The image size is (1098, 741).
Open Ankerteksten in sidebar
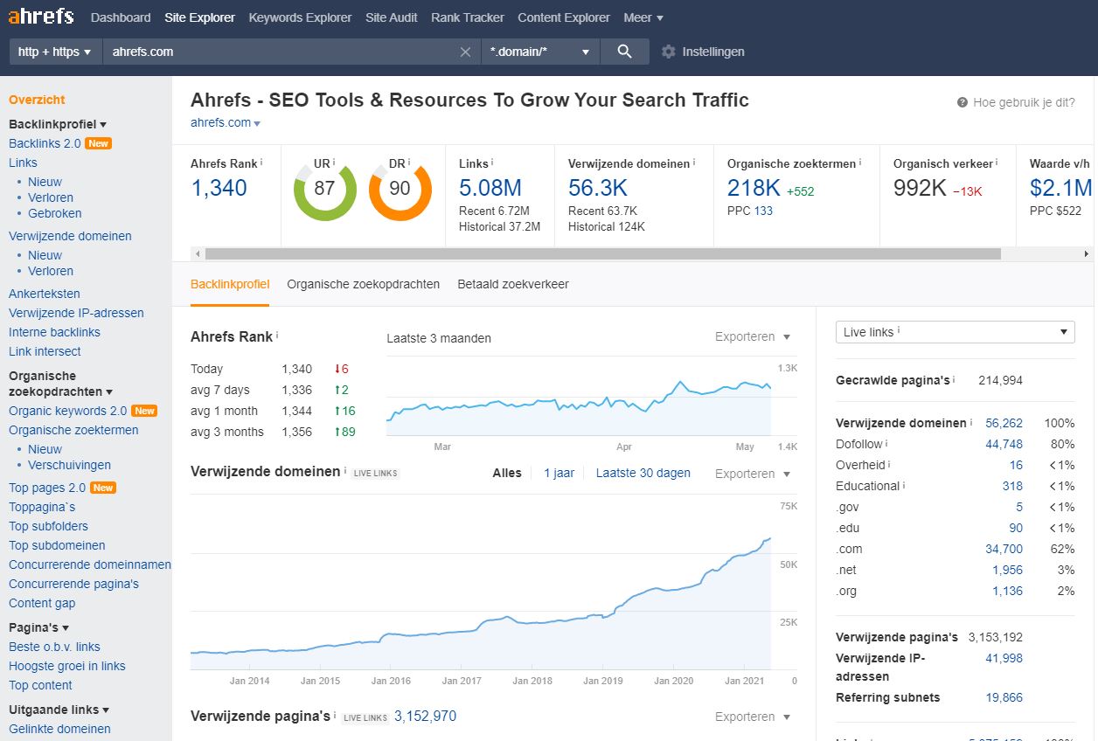click(45, 294)
